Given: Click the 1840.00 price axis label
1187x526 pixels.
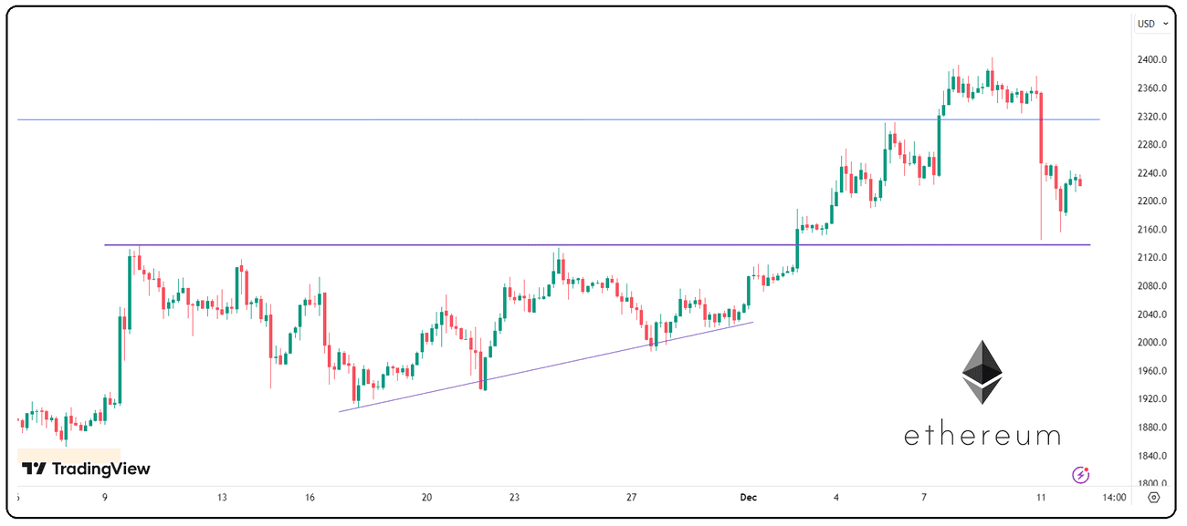Looking at the screenshot, I should click(1153, 456).
